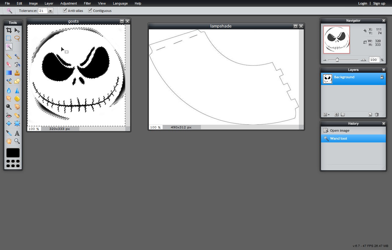This screenshot has width=392, height=250.
Task: Create a new layer
Action: 370,115
